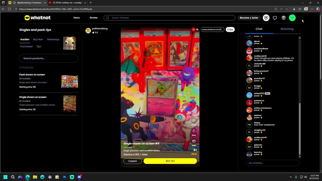Image resolution: width=322 pixels, height=181 pixels.
Task: Open File Explorer from the taskbar
Action: 35,177
